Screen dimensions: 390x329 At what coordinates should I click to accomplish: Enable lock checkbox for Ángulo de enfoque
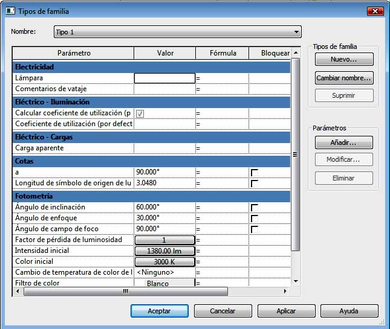255,219
